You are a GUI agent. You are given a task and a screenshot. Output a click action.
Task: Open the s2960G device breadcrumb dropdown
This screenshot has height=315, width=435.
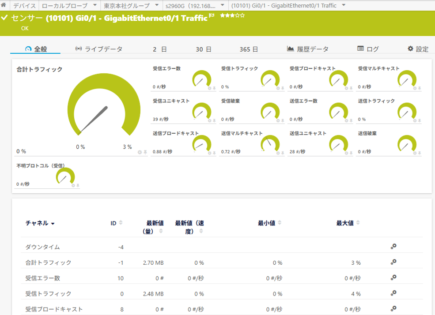223,5
